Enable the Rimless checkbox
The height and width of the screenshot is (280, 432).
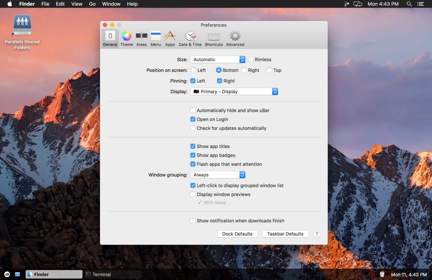click(251, 59)
